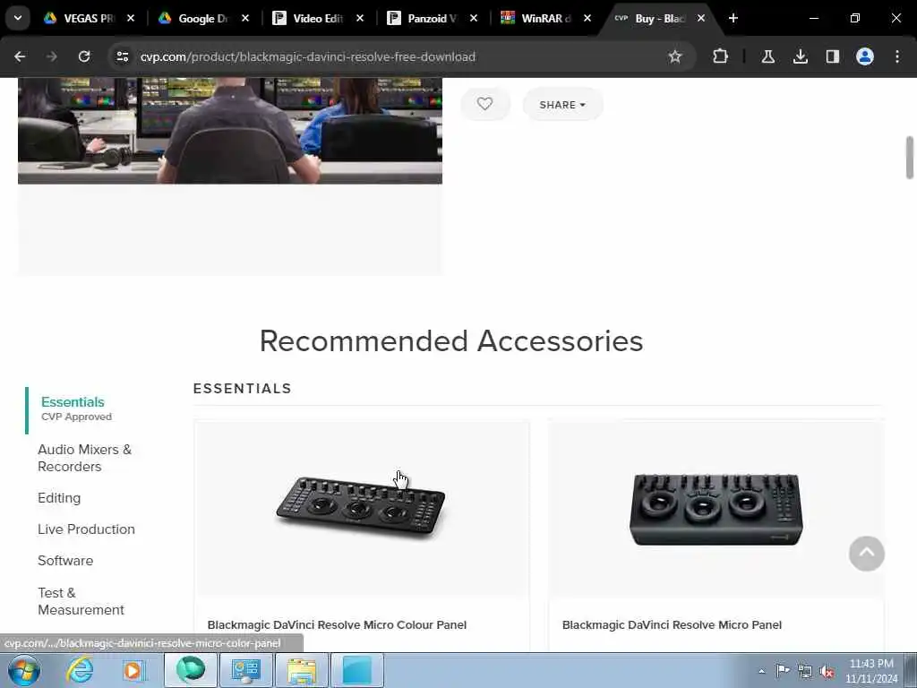Screen dimensions: 917x688
Task: Close the VEGAS PR tab
Action: coord(131,18)
